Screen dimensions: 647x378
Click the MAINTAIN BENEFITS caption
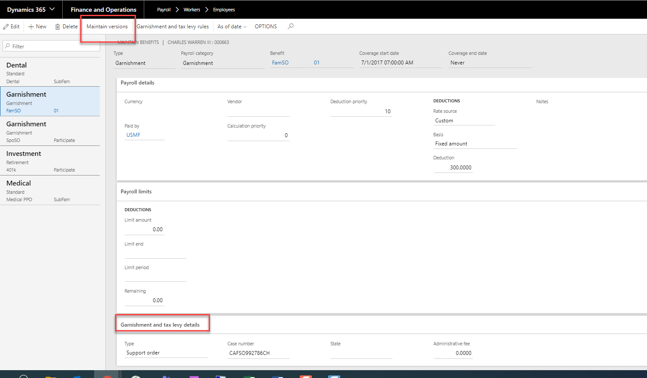(138, 42)
